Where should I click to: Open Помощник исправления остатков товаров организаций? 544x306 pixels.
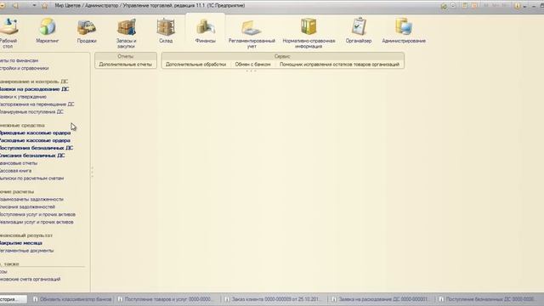339,65
